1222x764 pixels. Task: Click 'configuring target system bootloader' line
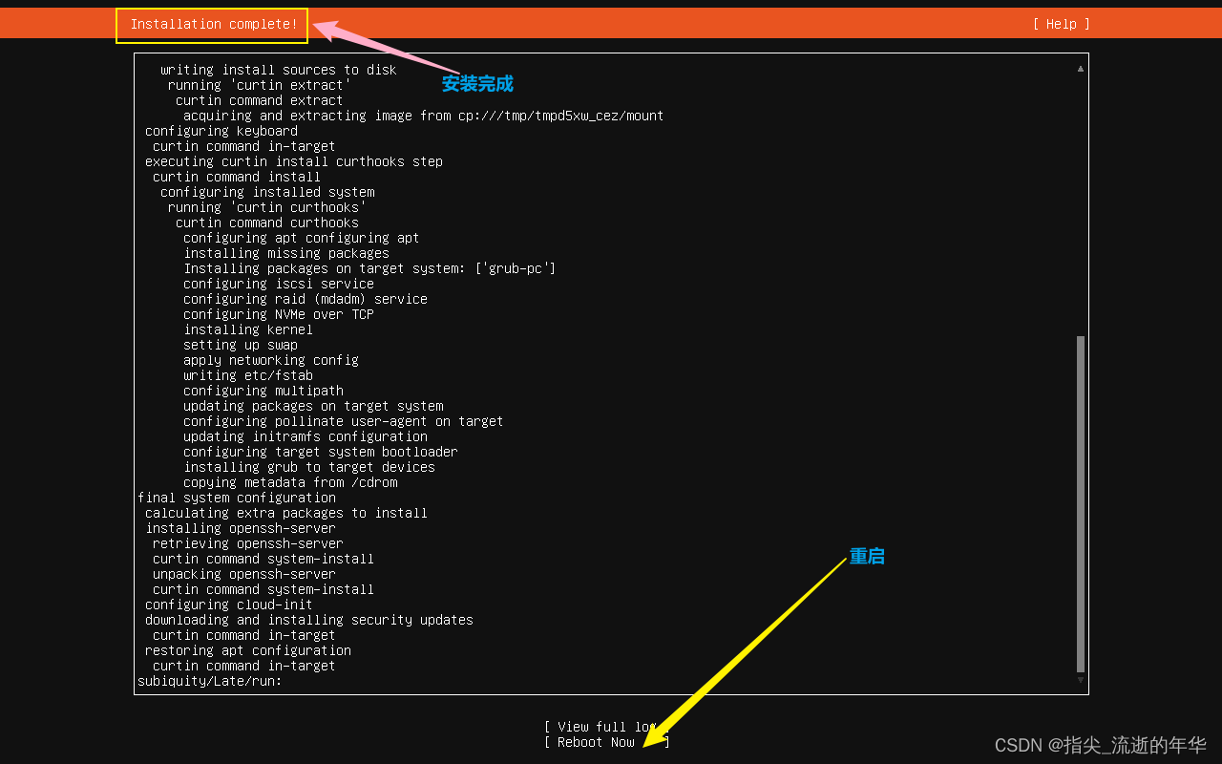[320, 452]
